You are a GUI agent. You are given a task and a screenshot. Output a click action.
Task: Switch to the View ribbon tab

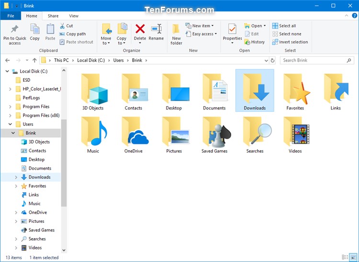click(x=74, y=16)
